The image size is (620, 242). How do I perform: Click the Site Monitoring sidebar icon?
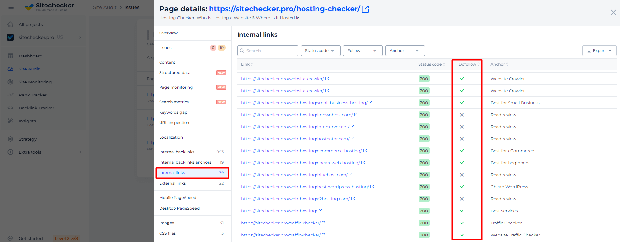pos(10,82)
